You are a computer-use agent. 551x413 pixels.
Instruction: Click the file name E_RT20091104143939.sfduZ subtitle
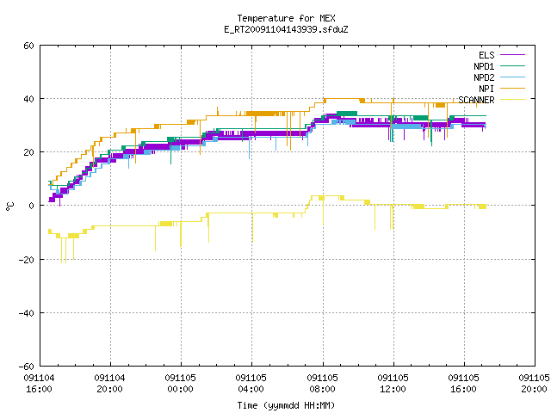(x=286, y=29)
